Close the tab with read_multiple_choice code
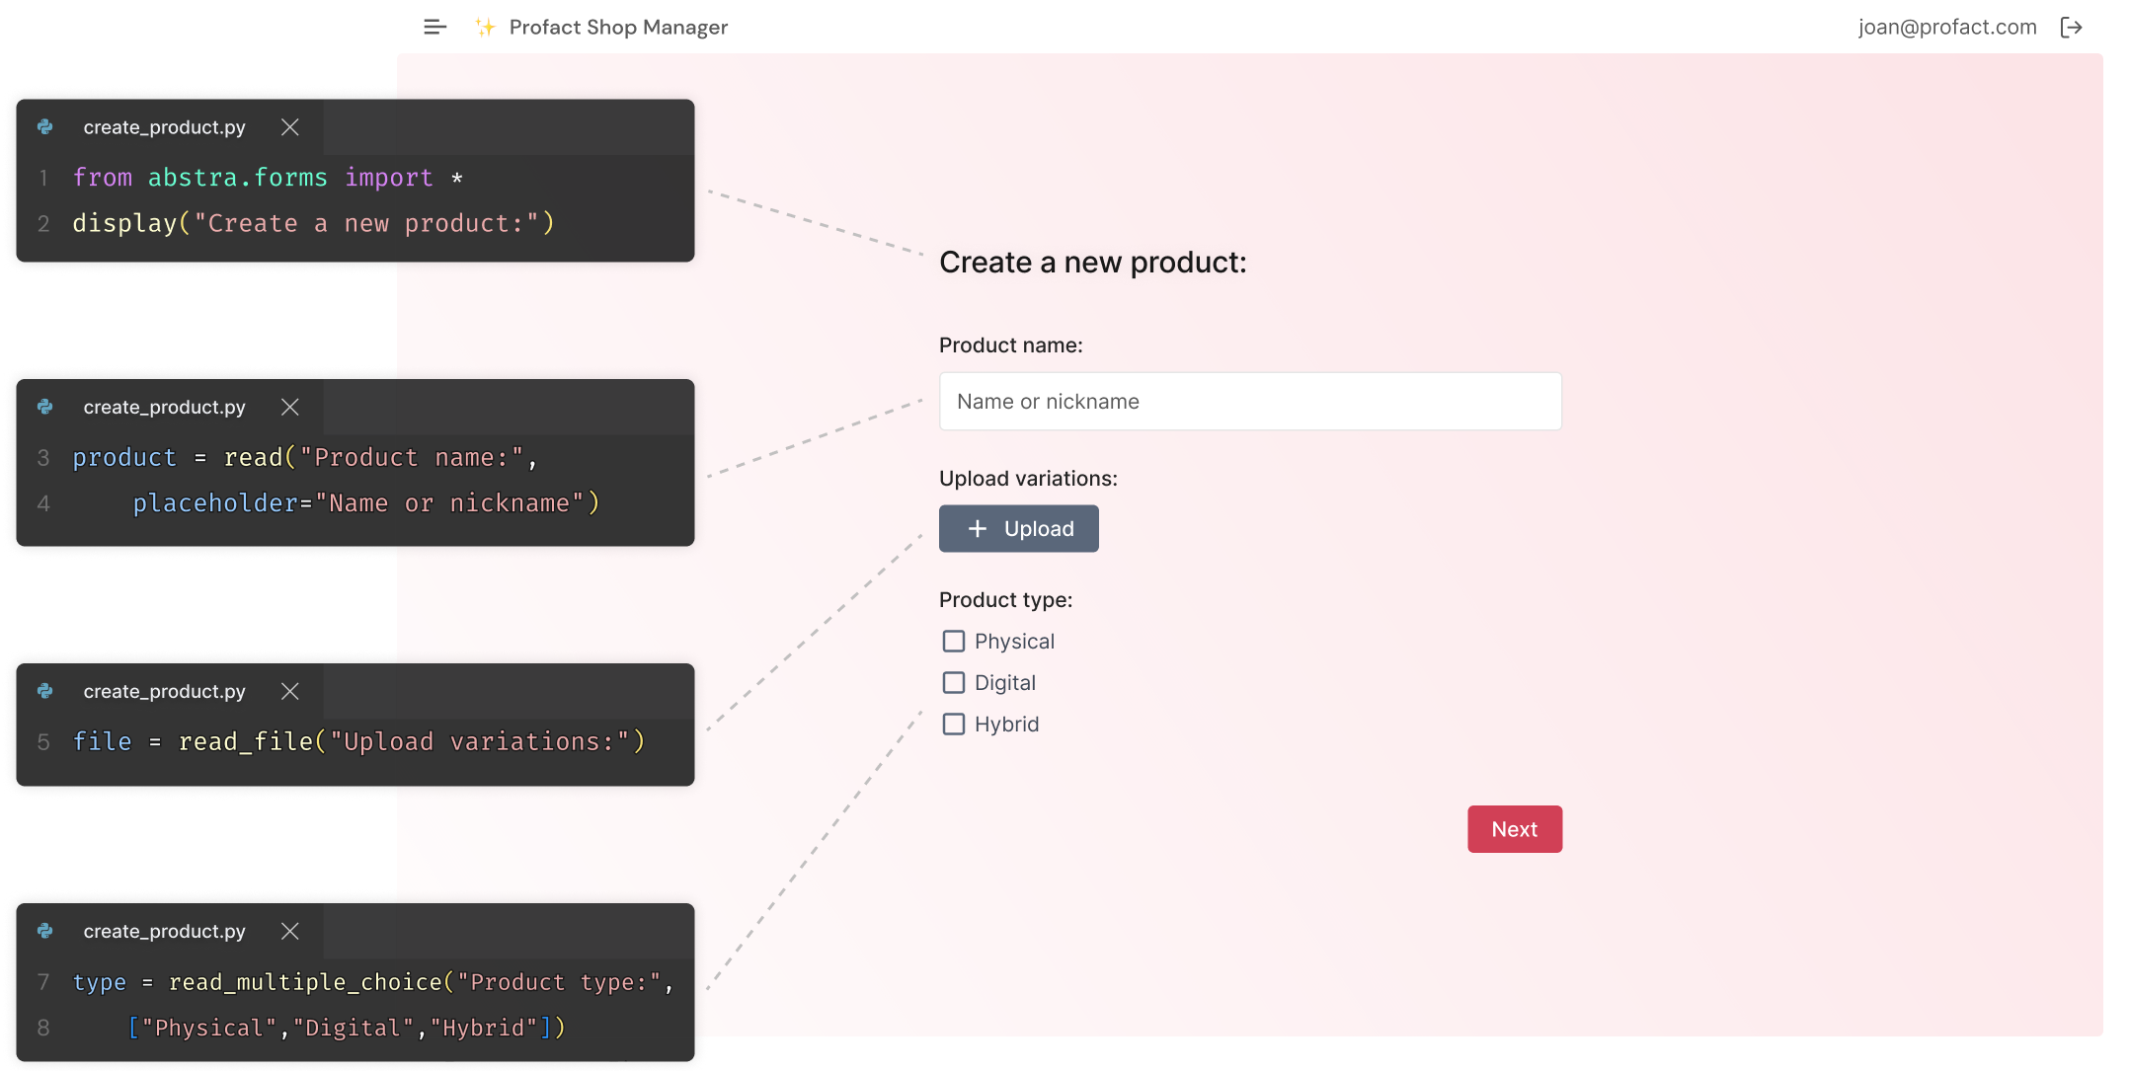 tap(289, 931)
